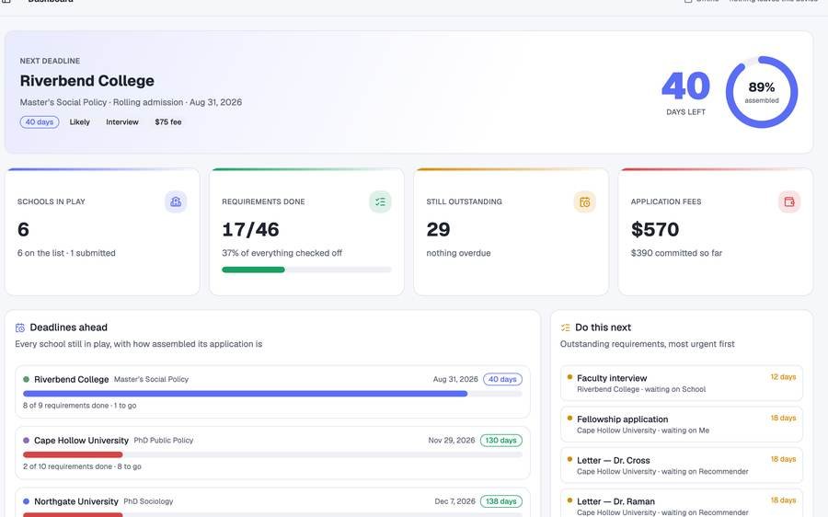The width and height of the screenshot is (828, 517).
Task: Select the $75 fee tag
Action: [x=168, y=122]
